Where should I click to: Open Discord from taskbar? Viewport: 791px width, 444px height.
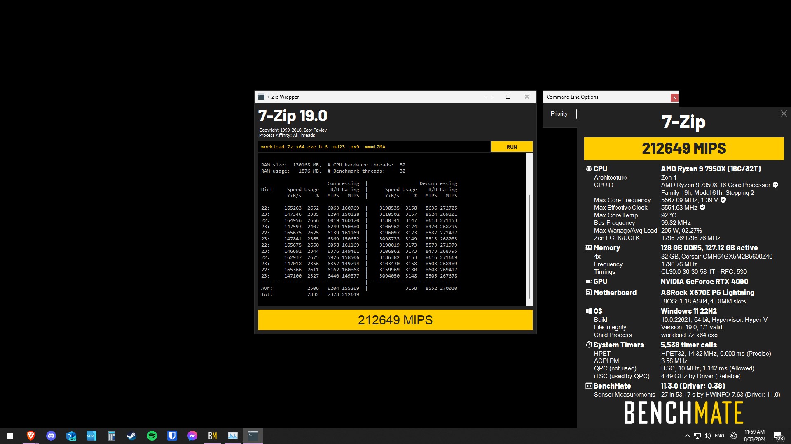coord(51,436)
